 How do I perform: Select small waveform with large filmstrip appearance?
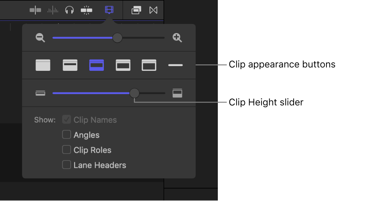[123, 65]
